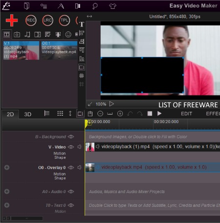Viewport: 220px width, 223px height.
Task: Click the red plus add media button
Action: (12, 21)
